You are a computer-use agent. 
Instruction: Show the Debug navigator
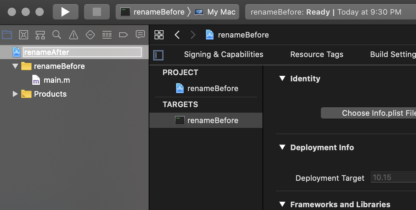coord(107,35)
